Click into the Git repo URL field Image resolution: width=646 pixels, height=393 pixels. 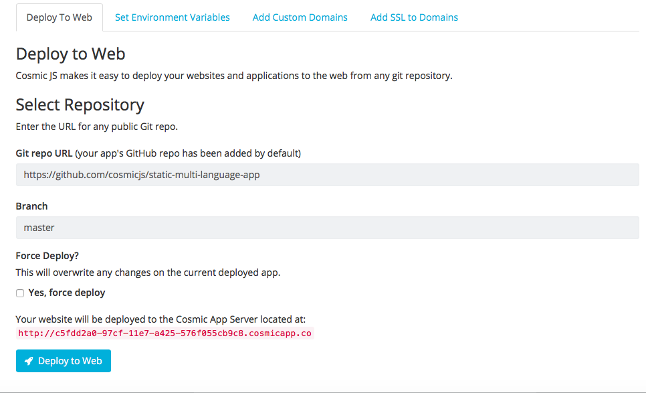click(x=327, y=175)
